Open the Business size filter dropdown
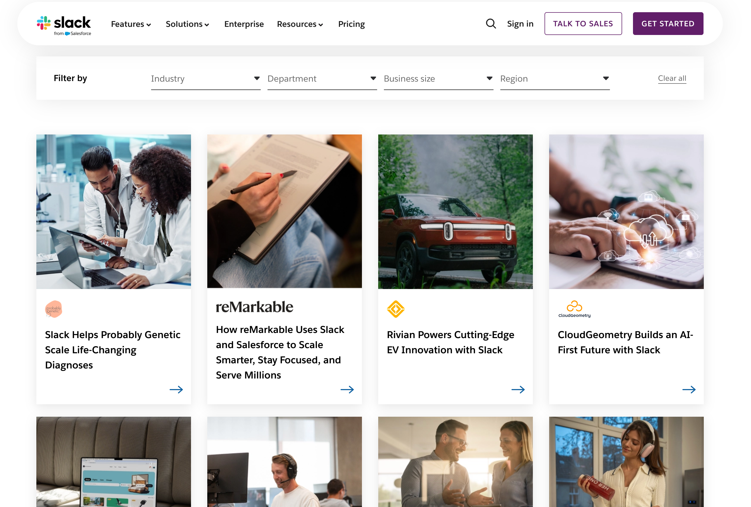751x507 pixels. (x=438, y=79)
